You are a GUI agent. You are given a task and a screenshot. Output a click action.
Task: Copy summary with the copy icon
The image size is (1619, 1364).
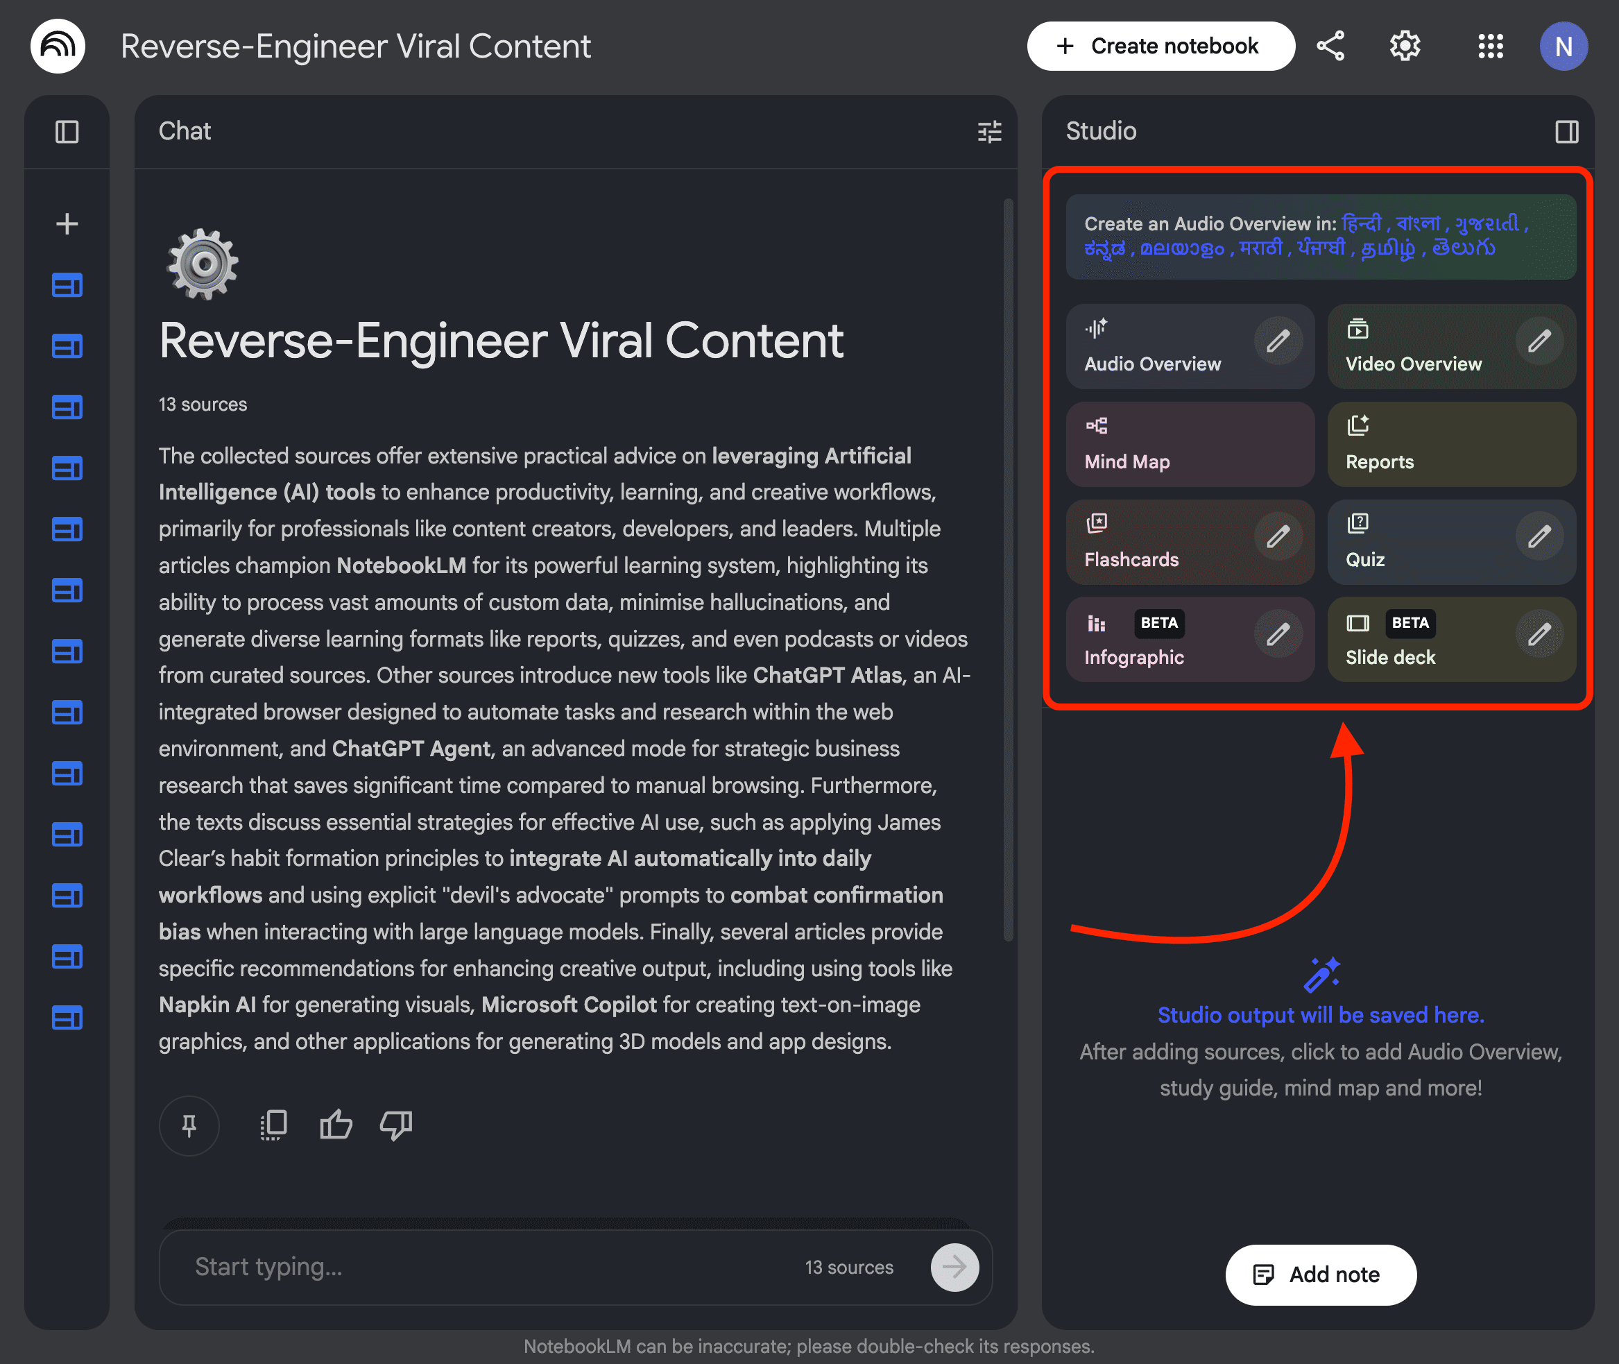tap(274, 1126)
